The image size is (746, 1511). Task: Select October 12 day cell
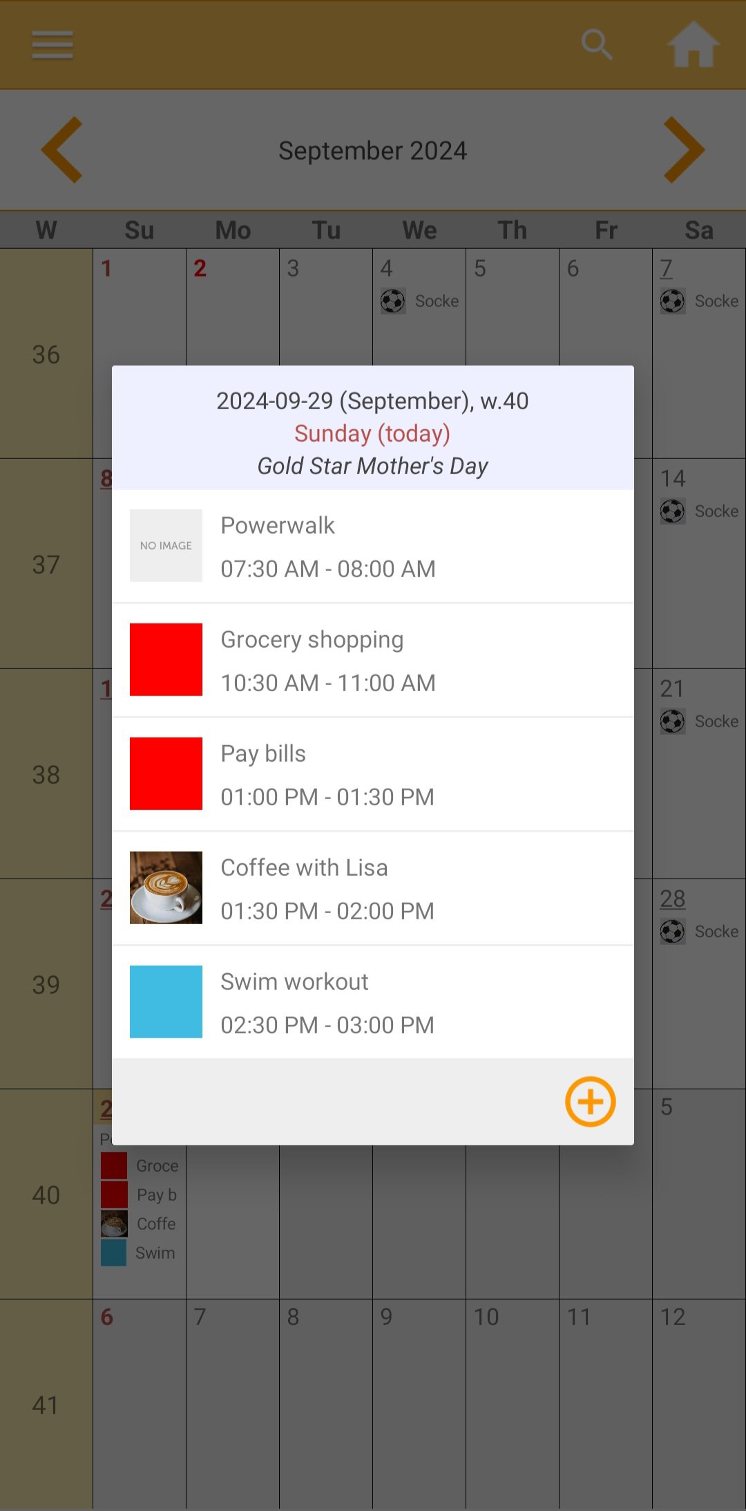pos(698,1403)
